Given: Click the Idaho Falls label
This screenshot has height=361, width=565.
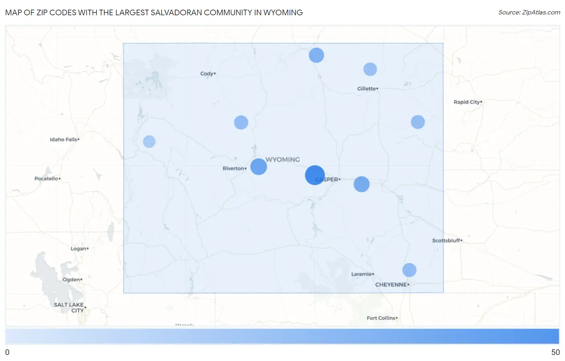Looking at the screenshot, I should pyautogui.click(x=64, y=139).
